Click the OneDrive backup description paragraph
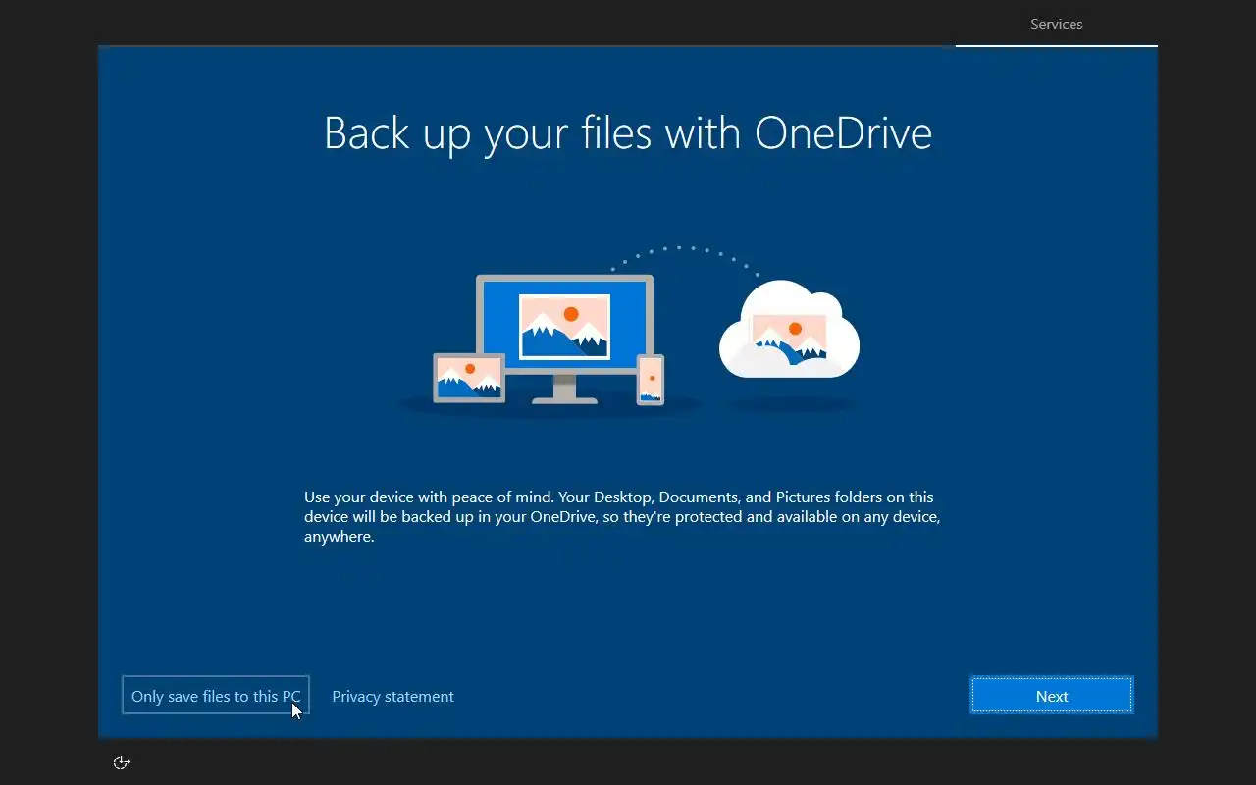1256x785 pixels. click(622, 517)
